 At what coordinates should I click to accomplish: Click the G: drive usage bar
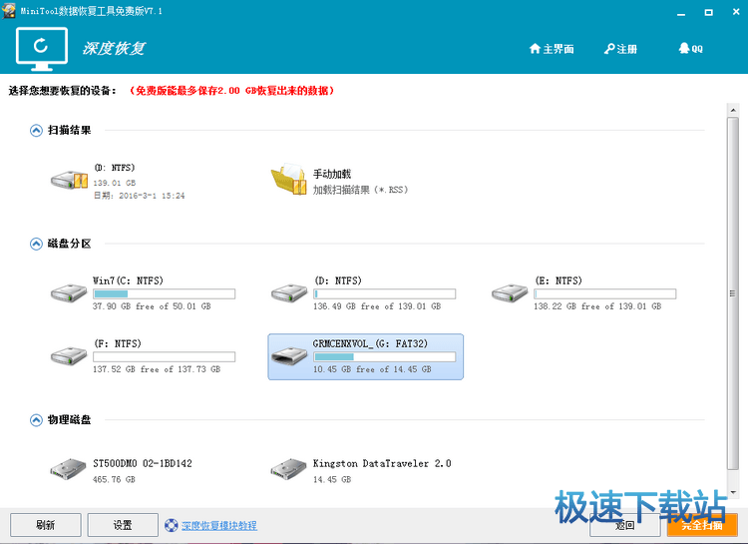click(x=385, y=356)
